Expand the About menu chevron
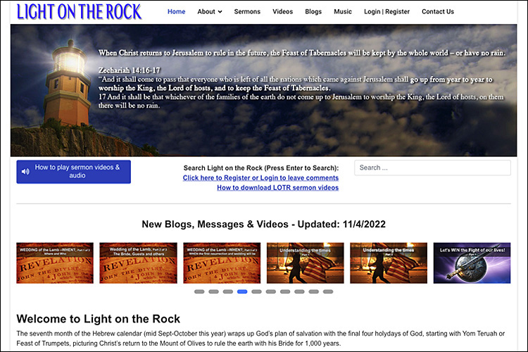The image size is (528, 352). coord(220,12)
